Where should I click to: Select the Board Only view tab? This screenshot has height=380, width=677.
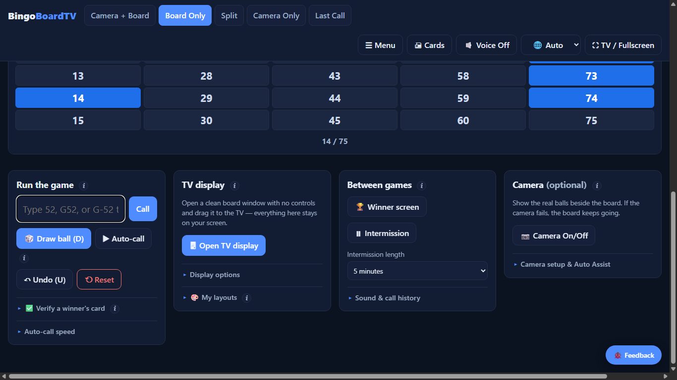pos(185,15)
